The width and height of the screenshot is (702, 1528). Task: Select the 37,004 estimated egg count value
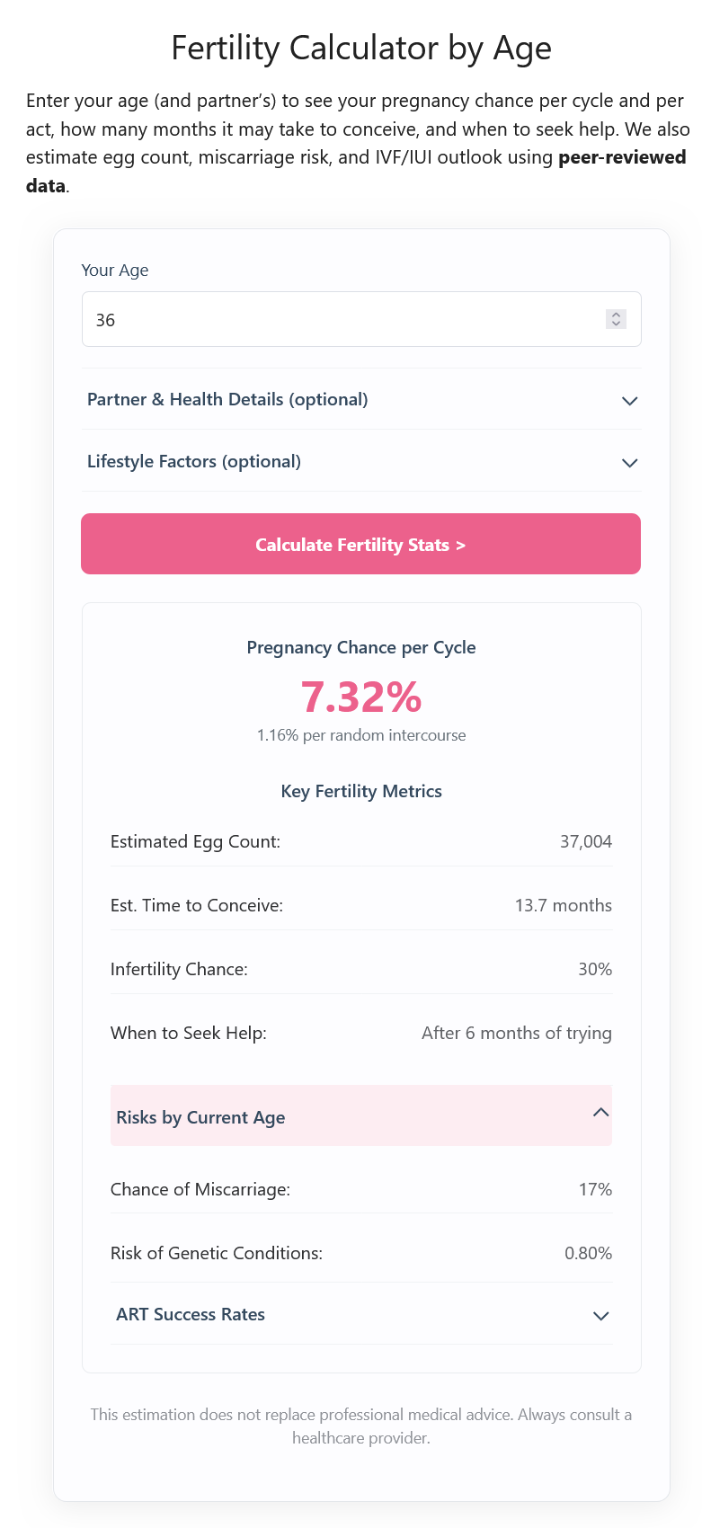(585, 842)
